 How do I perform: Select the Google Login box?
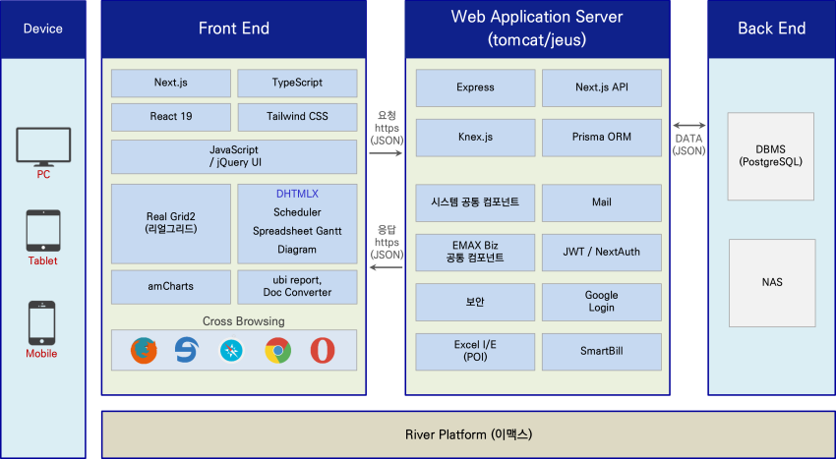pos(601,302)
